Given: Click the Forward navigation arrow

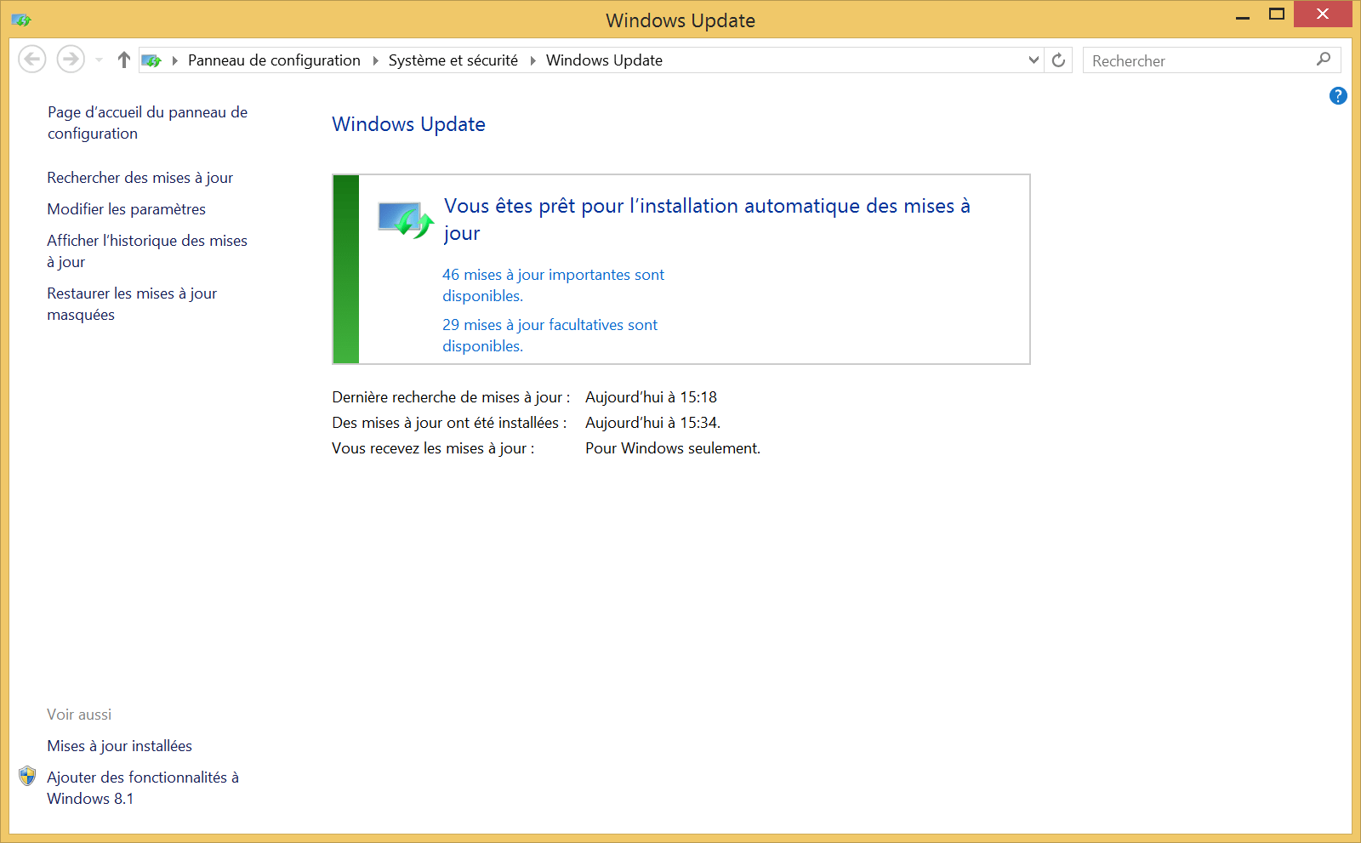Looking at the screenshot, I should pyautogui.click(x=71, y=60).
